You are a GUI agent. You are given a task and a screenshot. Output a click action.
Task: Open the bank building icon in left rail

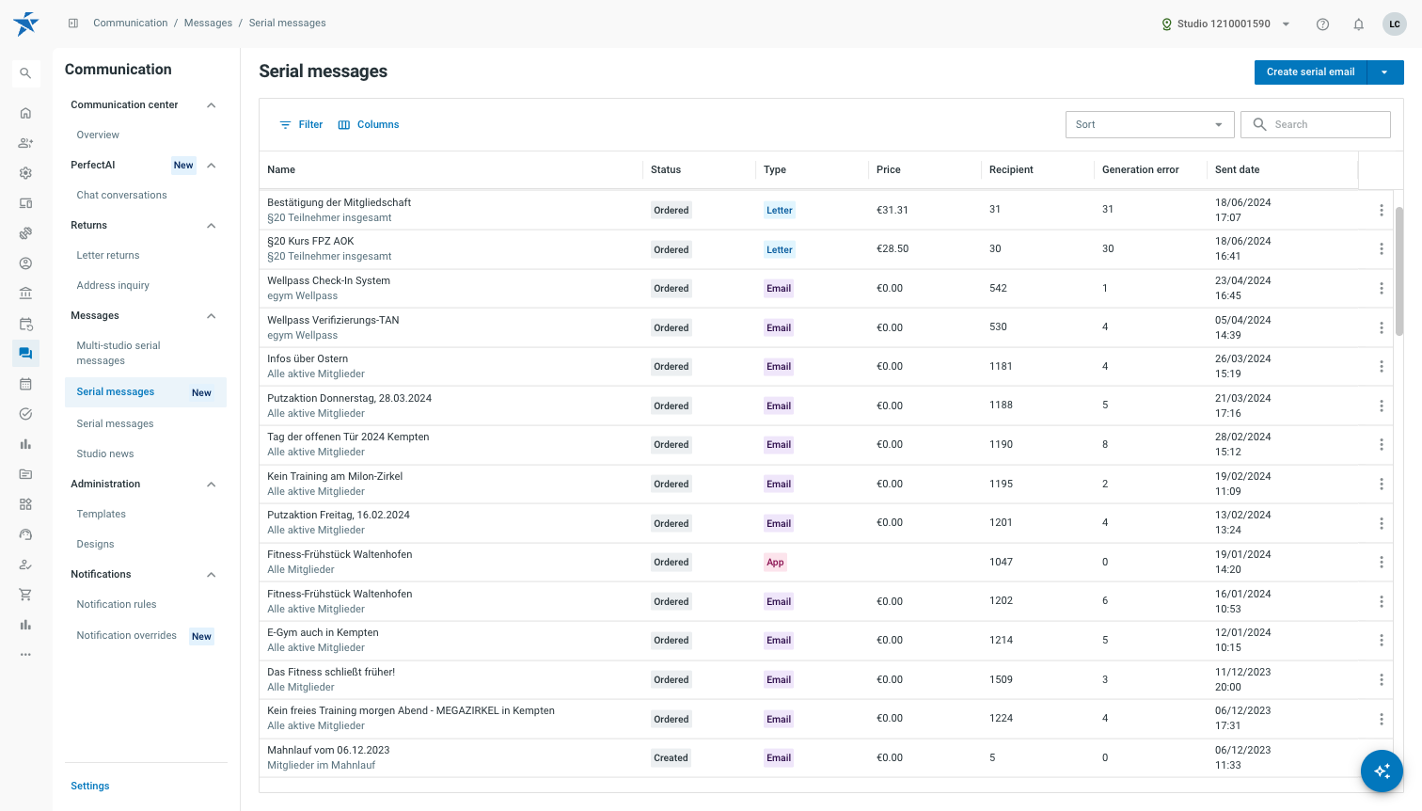point(25,294)
